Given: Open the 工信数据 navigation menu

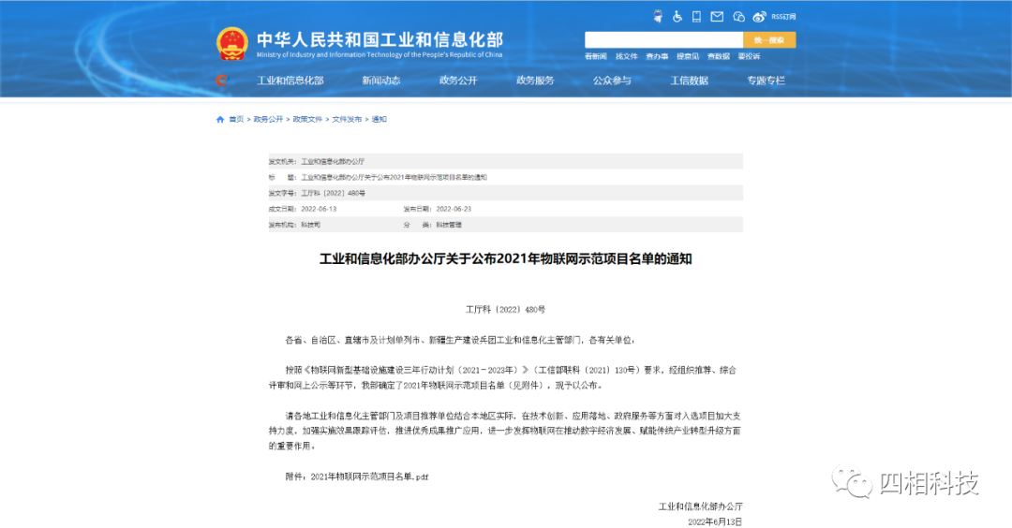Looking at the screenshot, I should [689, 81].
